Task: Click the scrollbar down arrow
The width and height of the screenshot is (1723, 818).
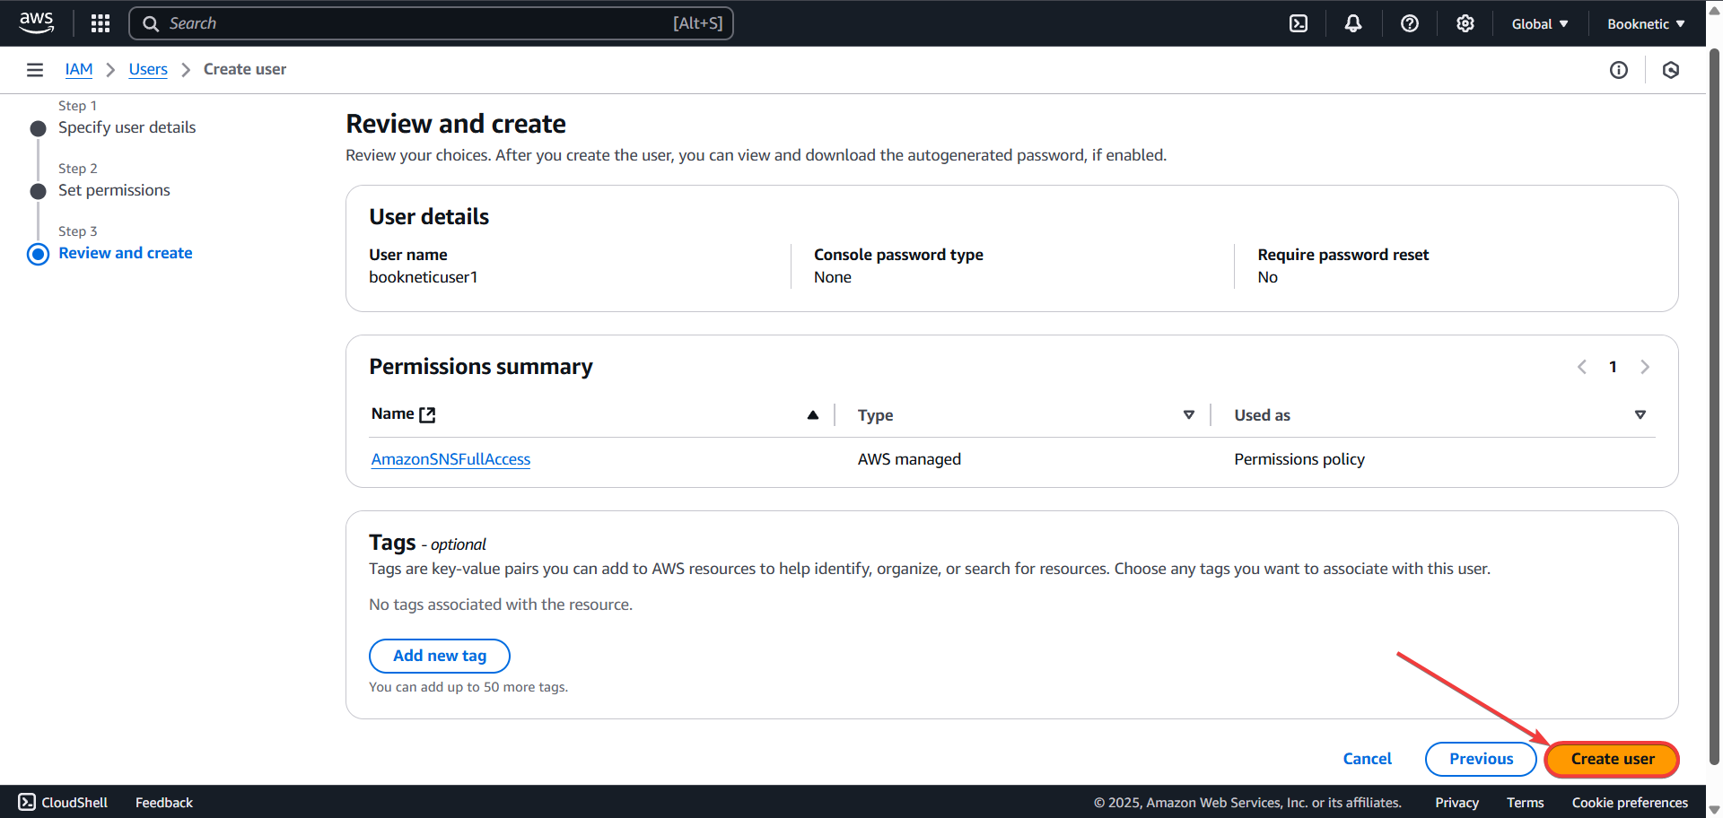Action: click(x=1714, y=809)
